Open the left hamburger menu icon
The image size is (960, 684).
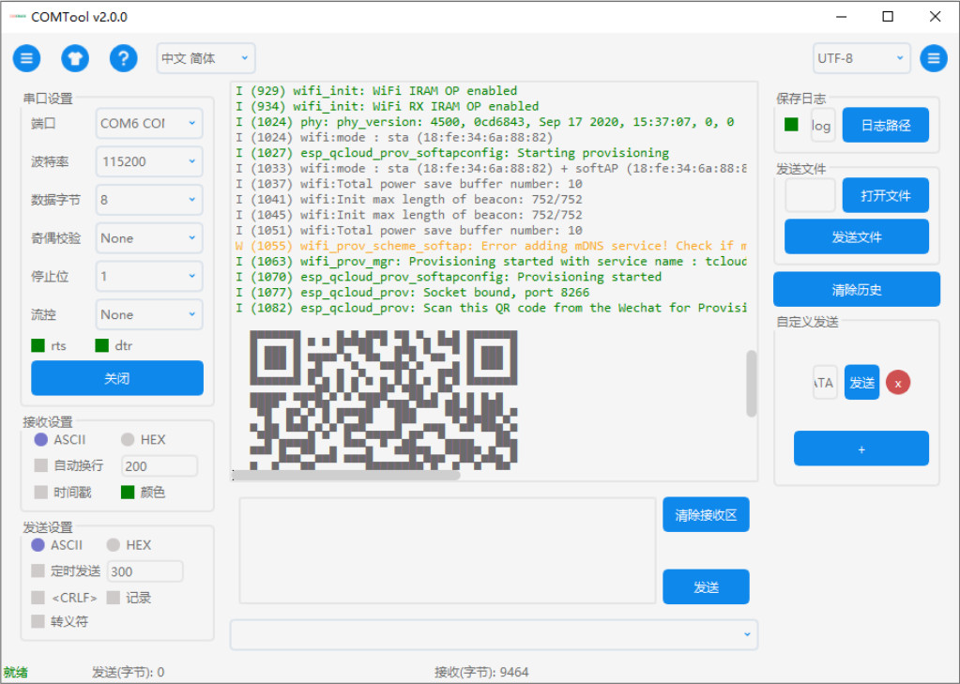(x=26, y=58)
